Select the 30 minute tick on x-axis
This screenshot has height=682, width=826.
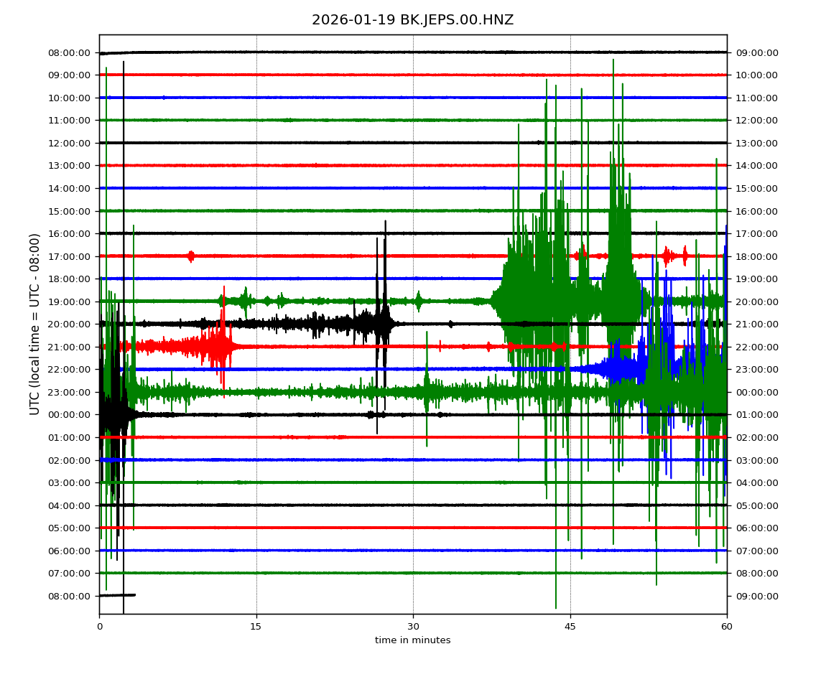[x=413, y=627]
